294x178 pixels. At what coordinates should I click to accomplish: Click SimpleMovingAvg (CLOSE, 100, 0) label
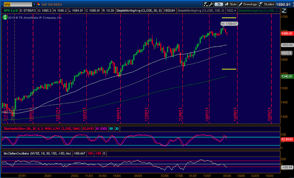pyautogui.click(x=201, y=11)
